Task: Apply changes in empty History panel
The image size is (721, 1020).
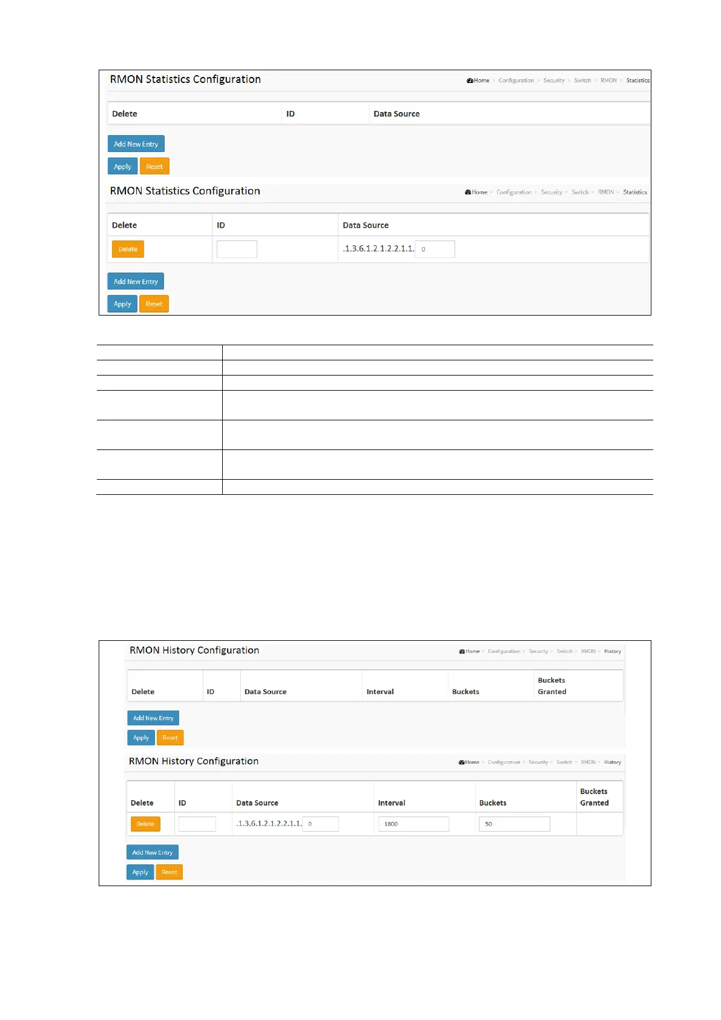Action: point(141,738)
